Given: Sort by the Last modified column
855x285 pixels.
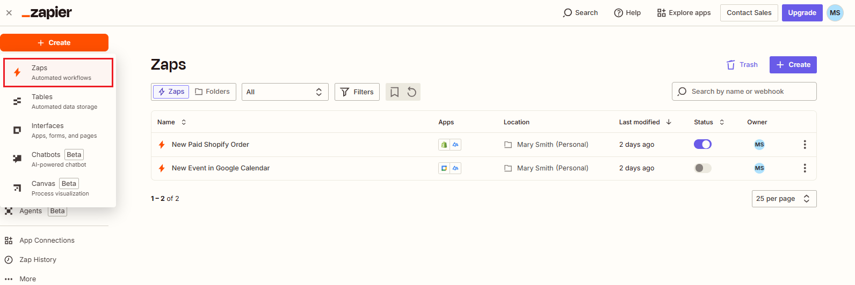Looking at the screenshot, I should click(645, 122).
